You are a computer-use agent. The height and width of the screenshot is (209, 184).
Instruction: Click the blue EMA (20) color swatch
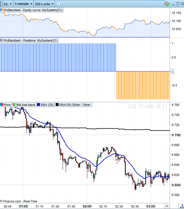38,104
